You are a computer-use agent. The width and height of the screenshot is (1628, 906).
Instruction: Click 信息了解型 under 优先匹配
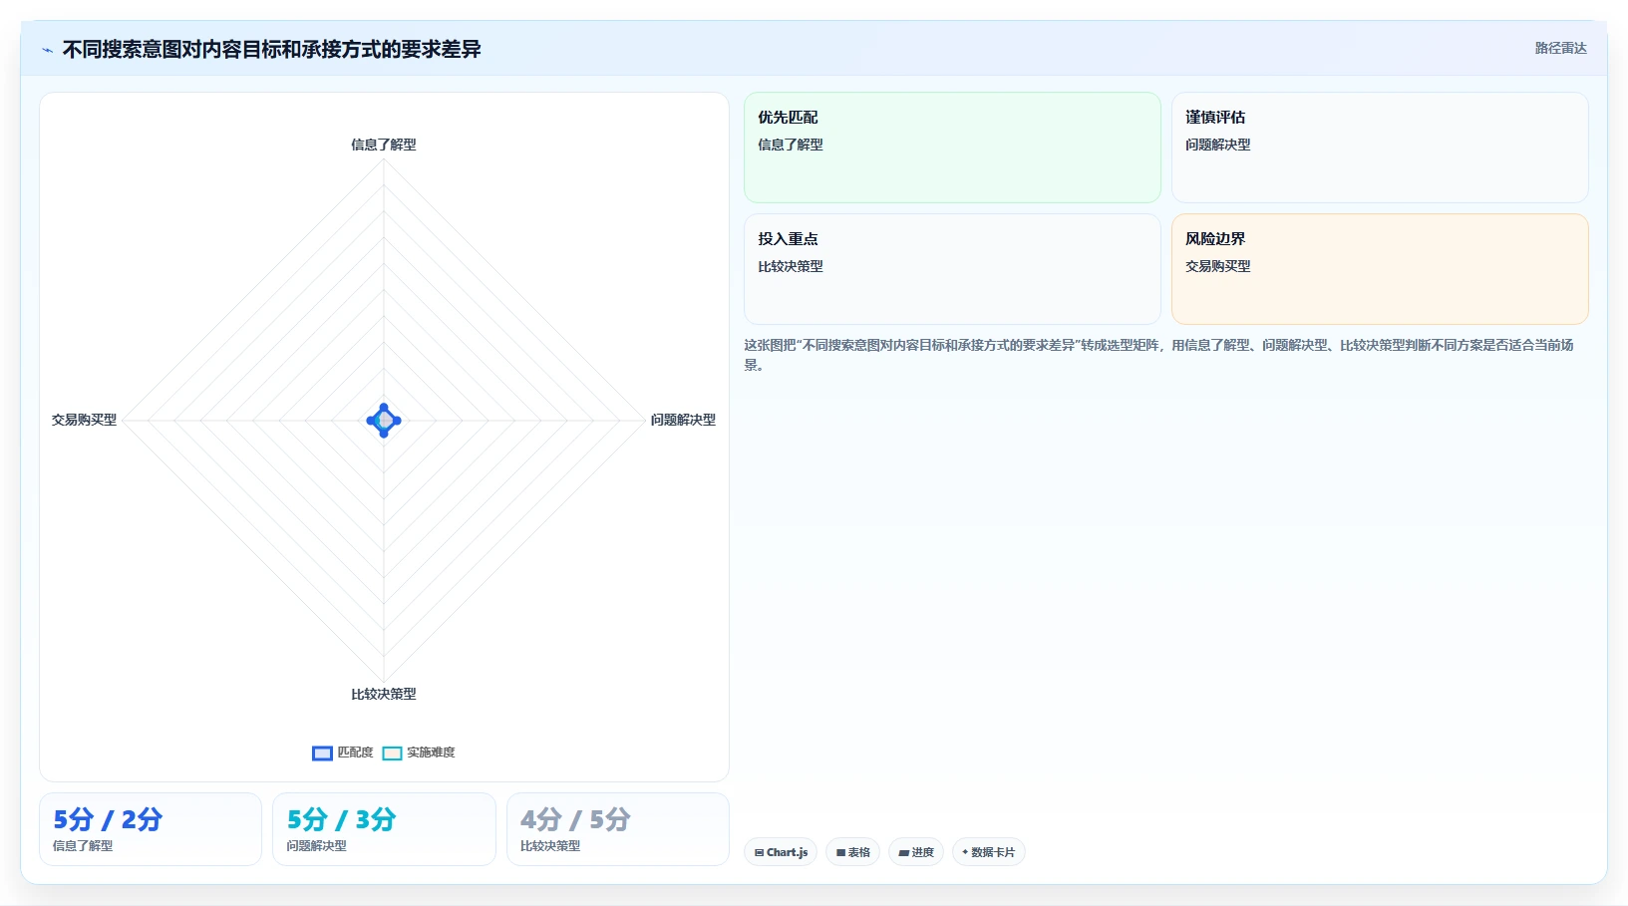click(791, 145)
